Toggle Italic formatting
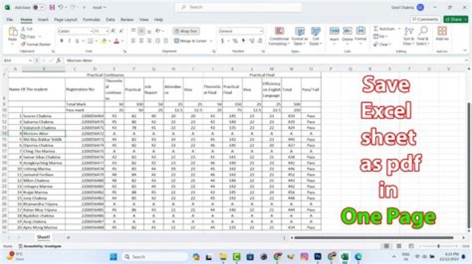 click(x=69, y=41)
